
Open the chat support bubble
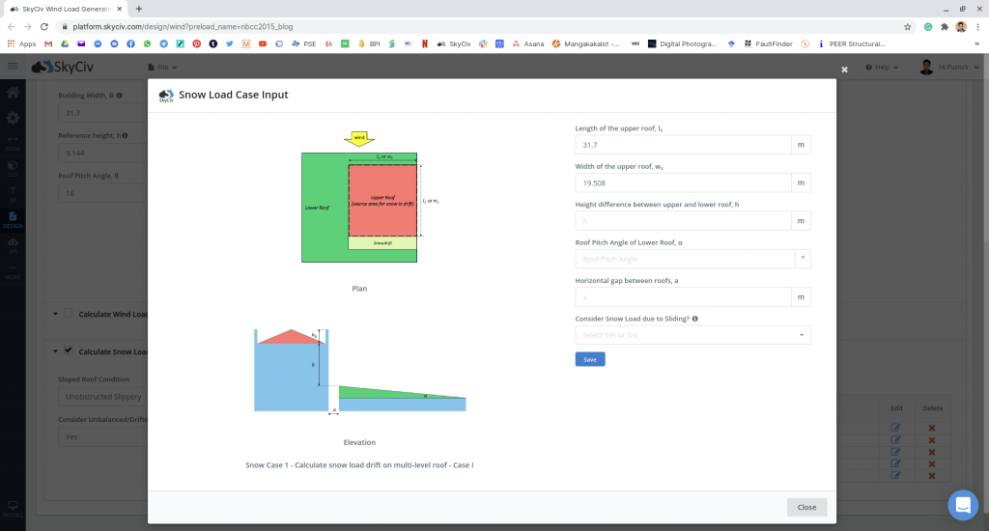962,505
